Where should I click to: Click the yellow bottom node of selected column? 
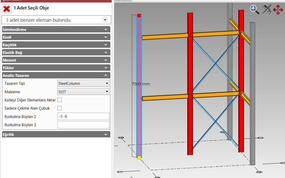[x=139, y=158]
